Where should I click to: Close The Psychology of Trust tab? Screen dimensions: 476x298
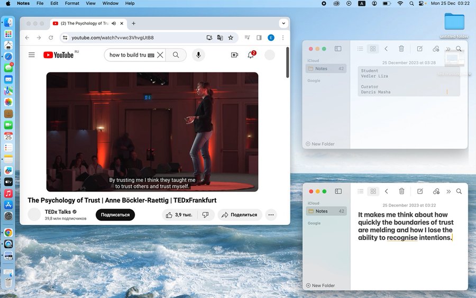pyautogui.click(x=122, y=23)
